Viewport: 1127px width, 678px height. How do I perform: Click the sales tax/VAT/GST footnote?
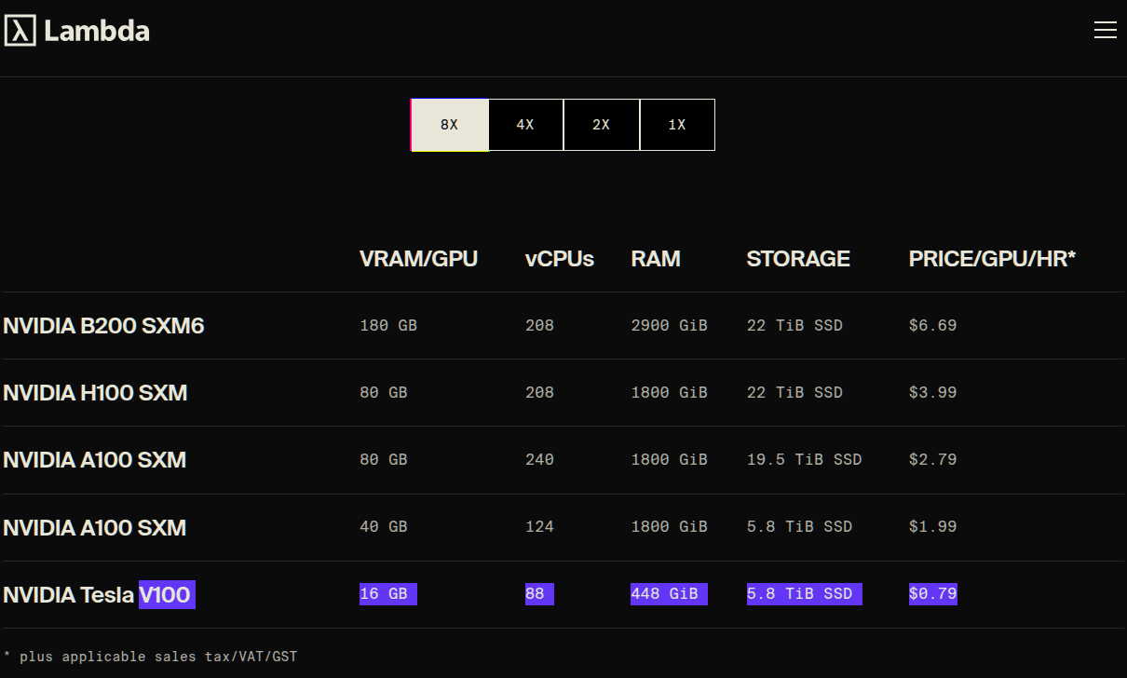pos(150,657)
